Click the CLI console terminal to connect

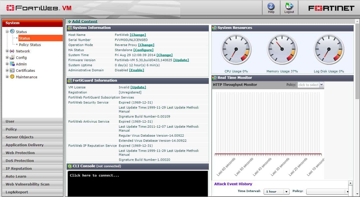[138, 184]
